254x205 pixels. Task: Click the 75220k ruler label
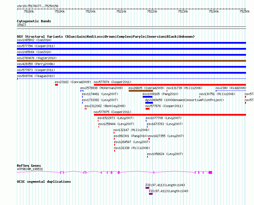click(152, 11)
